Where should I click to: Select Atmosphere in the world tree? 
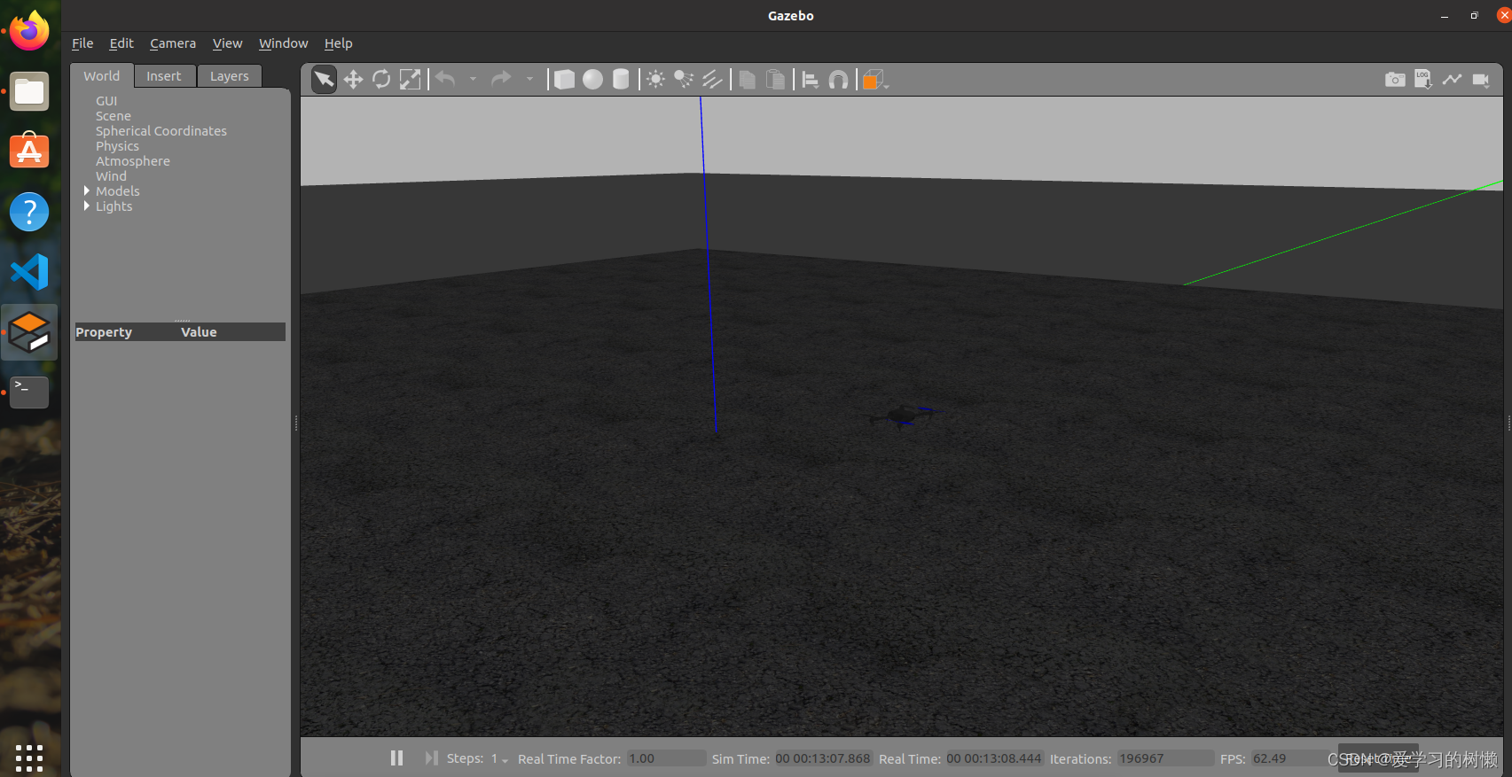coord(133,161)
